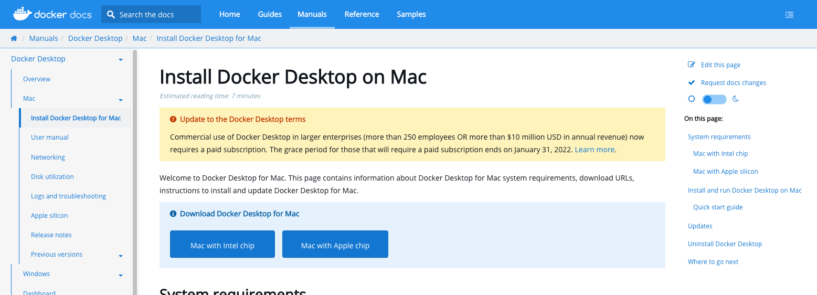Go to Manuals in the breadcrumb

[44, 38]
